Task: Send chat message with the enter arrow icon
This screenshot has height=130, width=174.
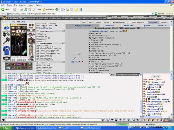Action: tap(103, 120)
